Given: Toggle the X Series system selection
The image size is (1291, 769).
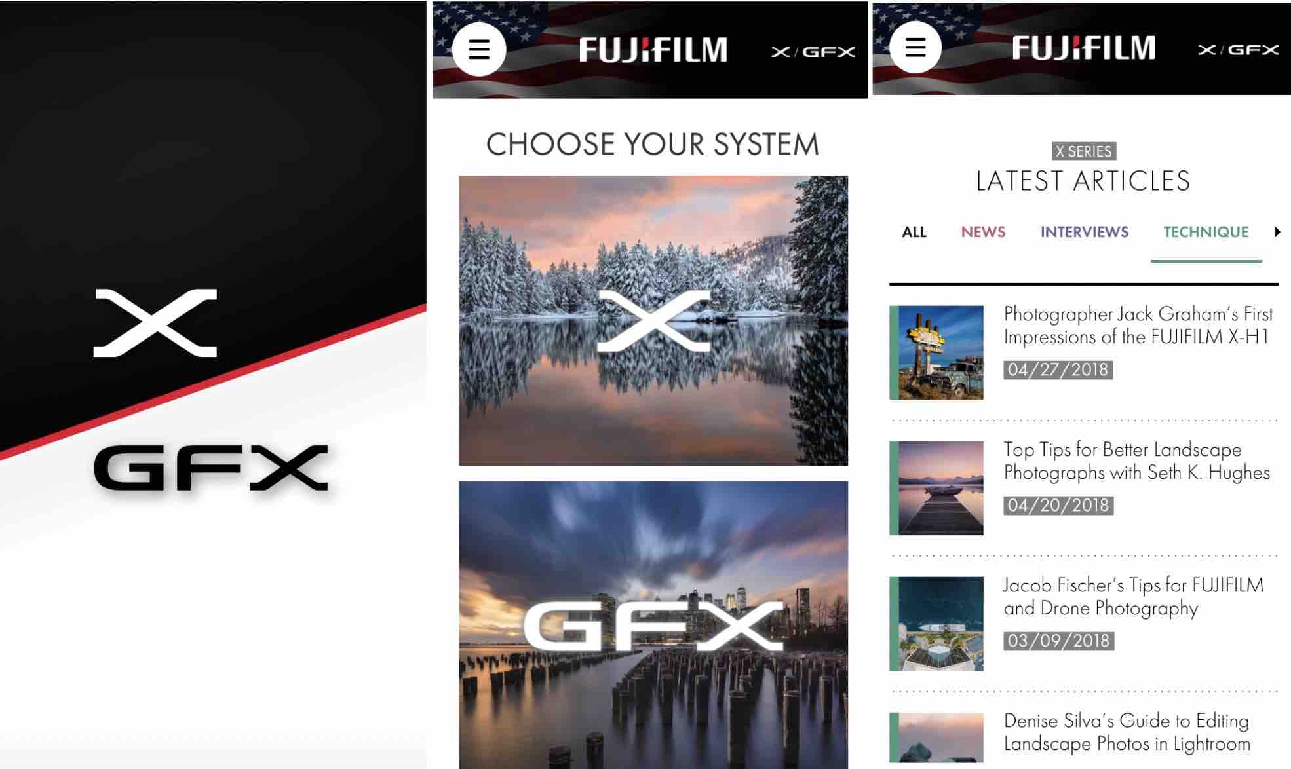Looking at the screenshot, I should tap(653, 320).
